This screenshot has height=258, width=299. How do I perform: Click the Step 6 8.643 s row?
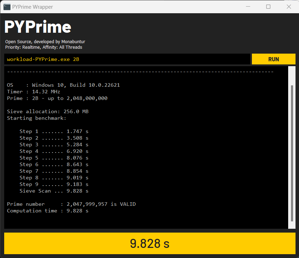[54, 164]
